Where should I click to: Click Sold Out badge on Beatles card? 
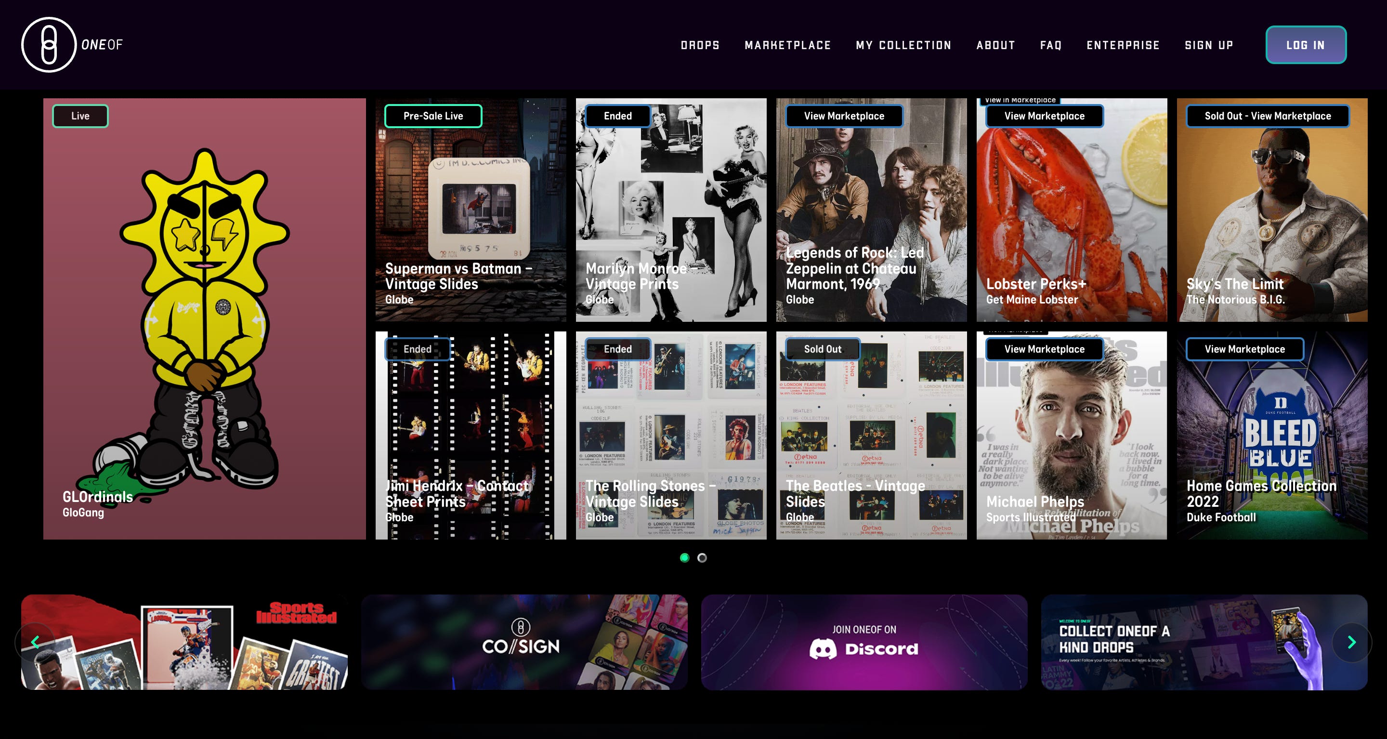pyautogui.click(x=822, y=349)
